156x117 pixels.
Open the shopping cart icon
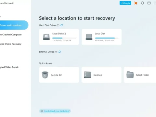pyautogui.click(x=136, y=3)
